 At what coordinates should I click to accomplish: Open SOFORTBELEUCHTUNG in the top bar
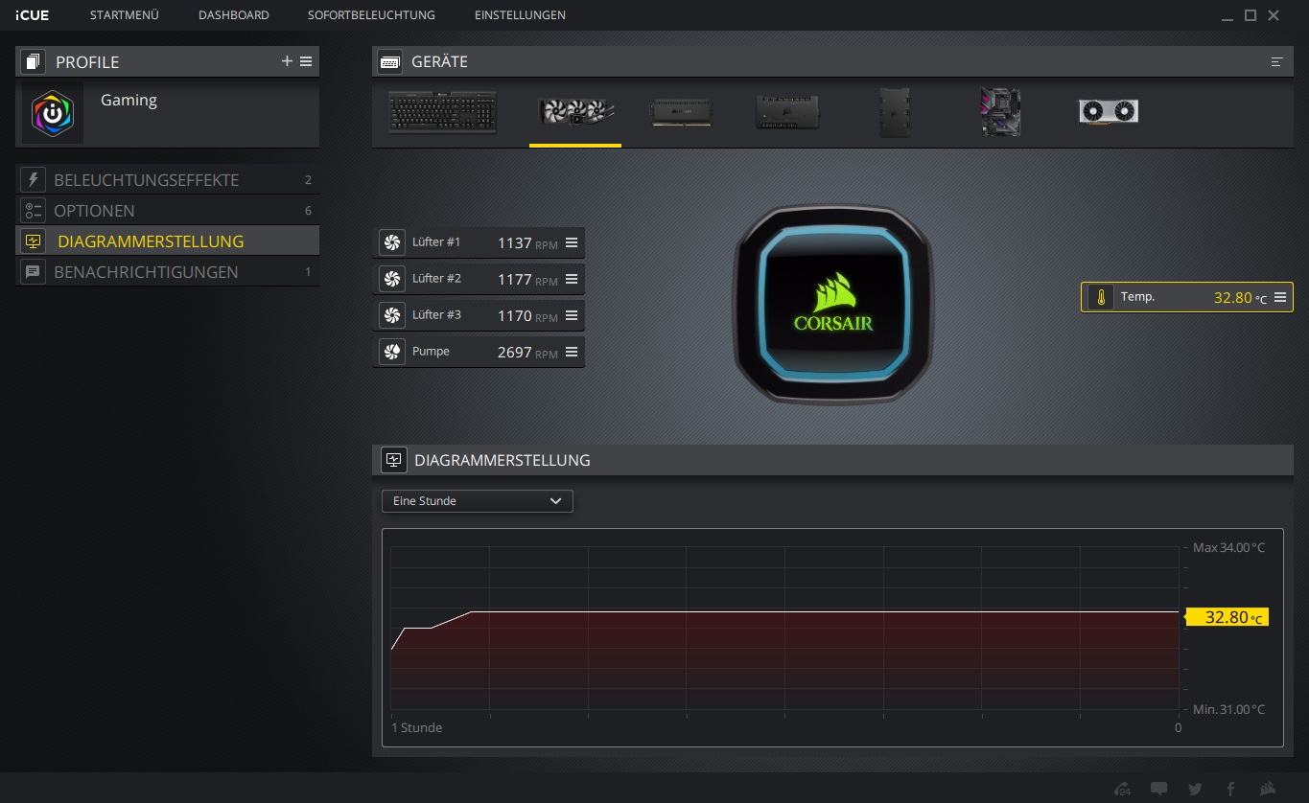click(x=371, y=15)
